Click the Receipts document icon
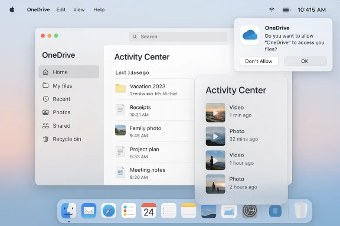340x226 pixels. [120, 109]
